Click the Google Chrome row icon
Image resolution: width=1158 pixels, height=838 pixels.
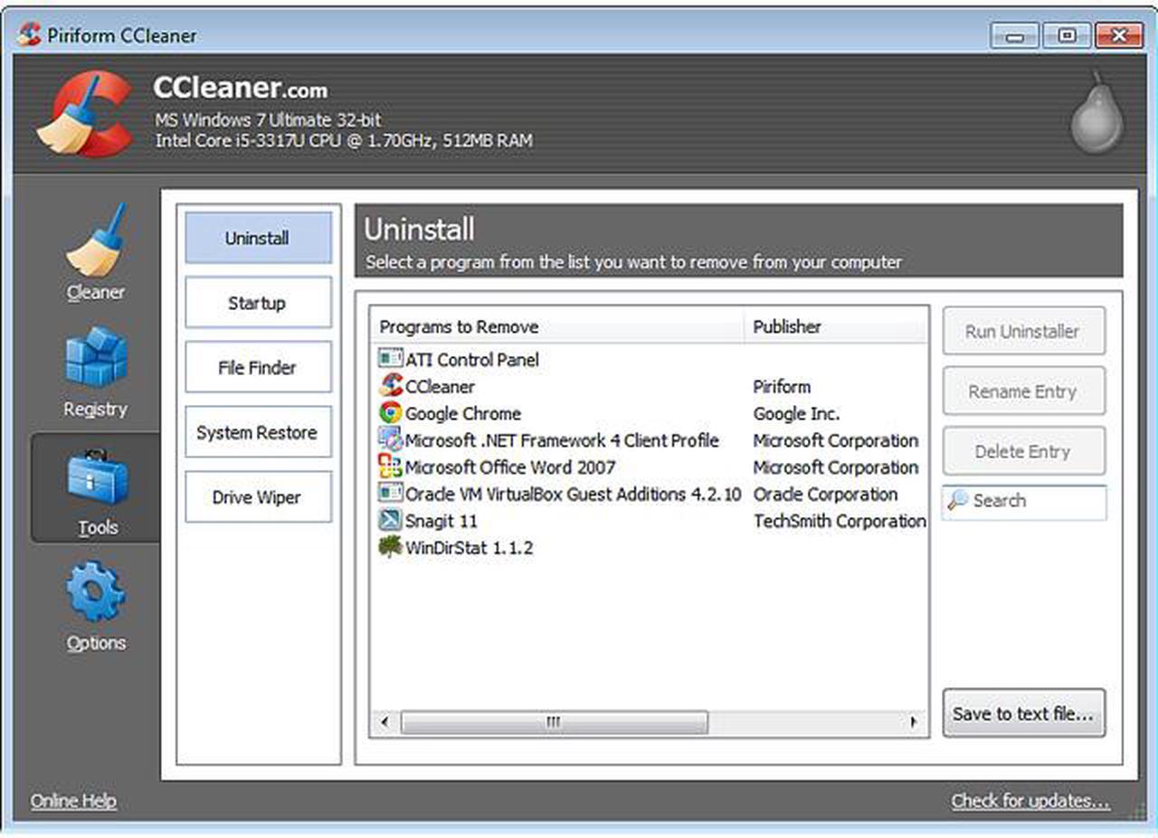(x=390, y=413)
